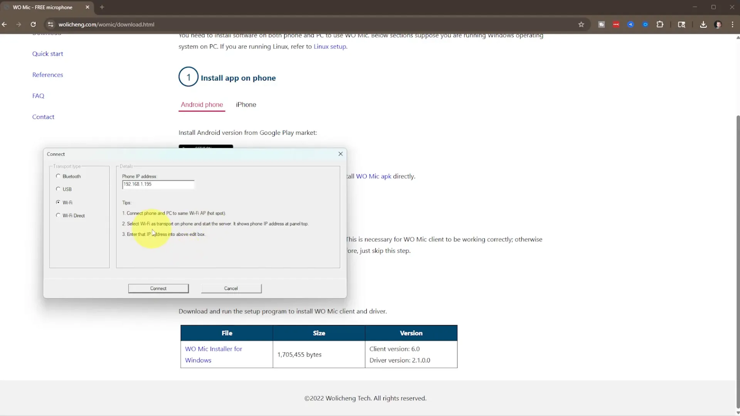Image resolution: width=740 pixels, height=416 pixels.
Task: Click the page vertical scrollbar
Action: coord(738,262)
